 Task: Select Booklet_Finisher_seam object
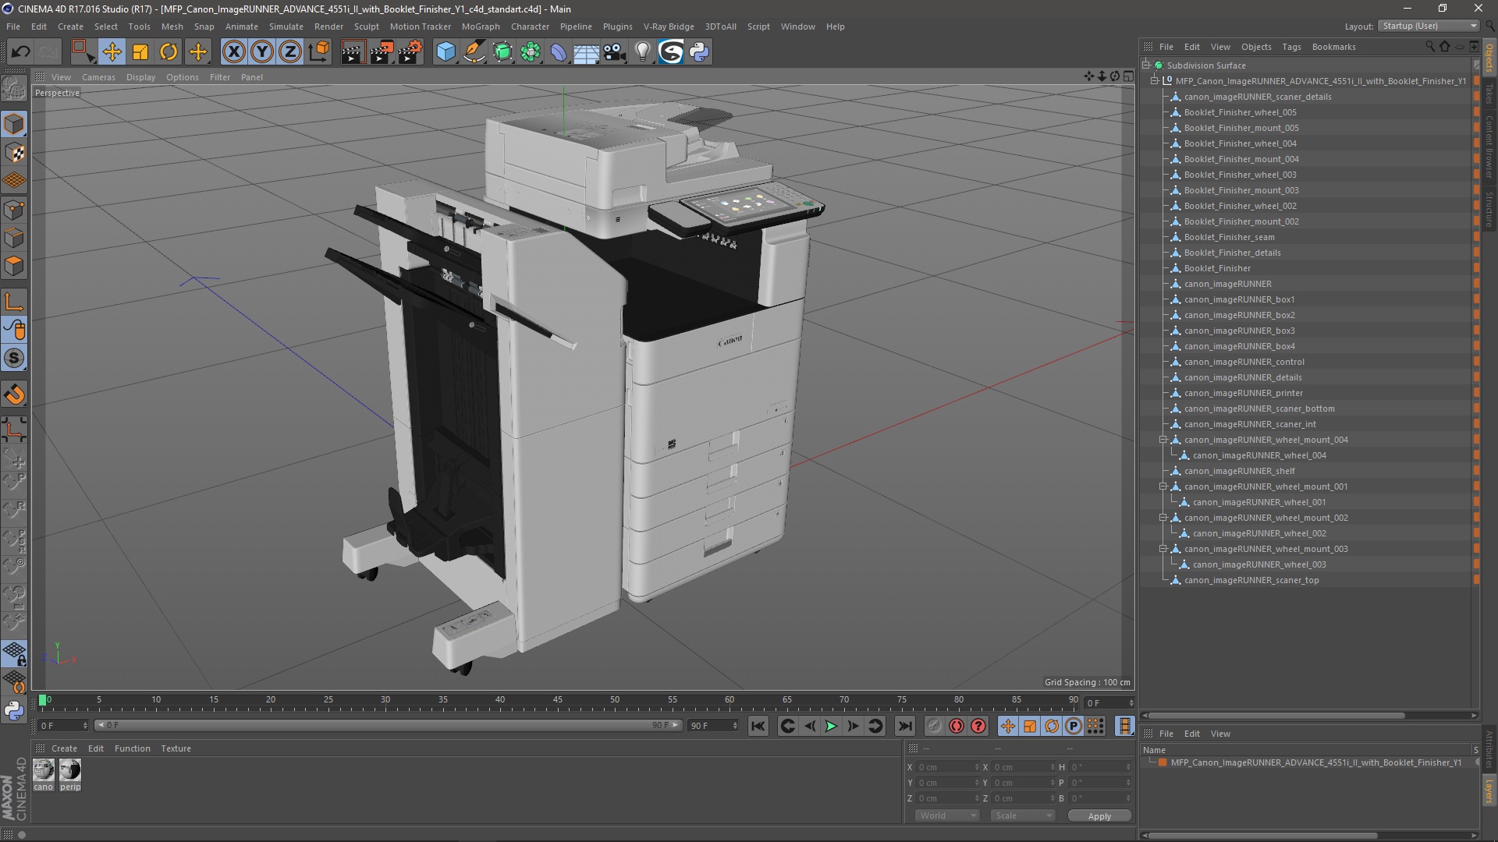(x=1229, y=237)
